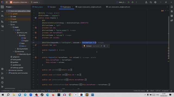
Task: Open the Project view dropdown
Action: 10,7
